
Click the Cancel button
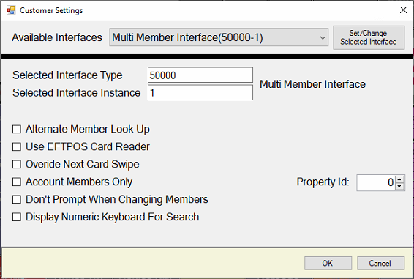point(380,263)
